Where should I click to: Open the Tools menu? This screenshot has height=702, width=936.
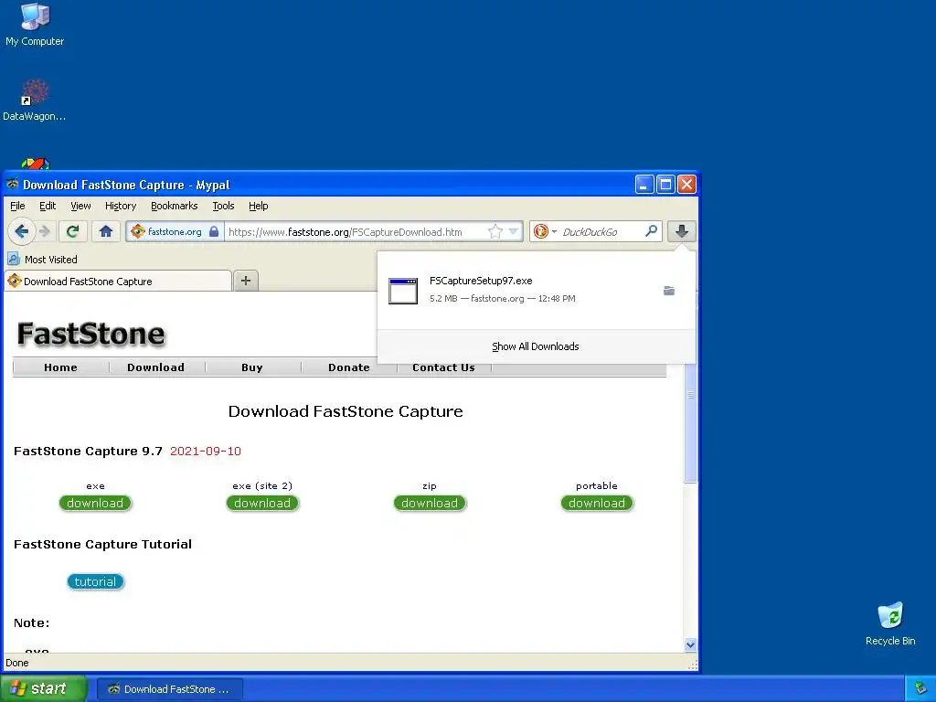coord(223,206)
